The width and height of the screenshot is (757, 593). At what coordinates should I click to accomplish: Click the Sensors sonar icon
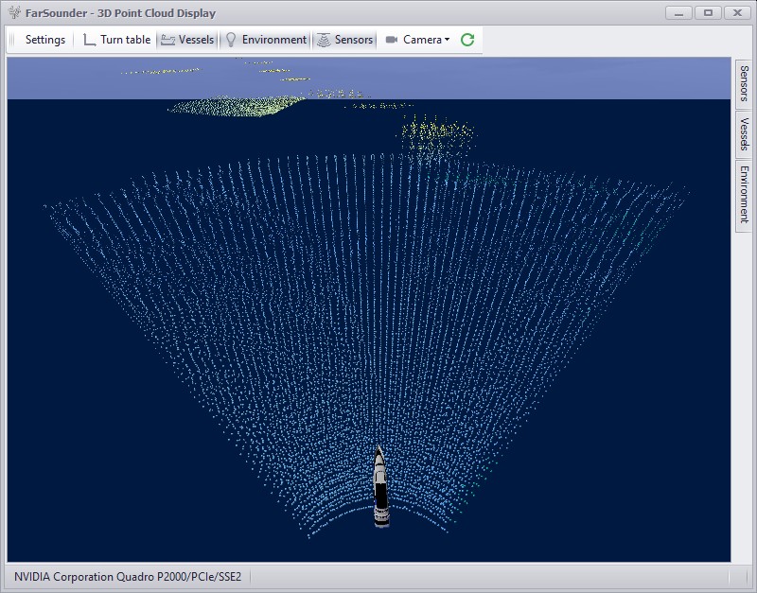(324, 40)
